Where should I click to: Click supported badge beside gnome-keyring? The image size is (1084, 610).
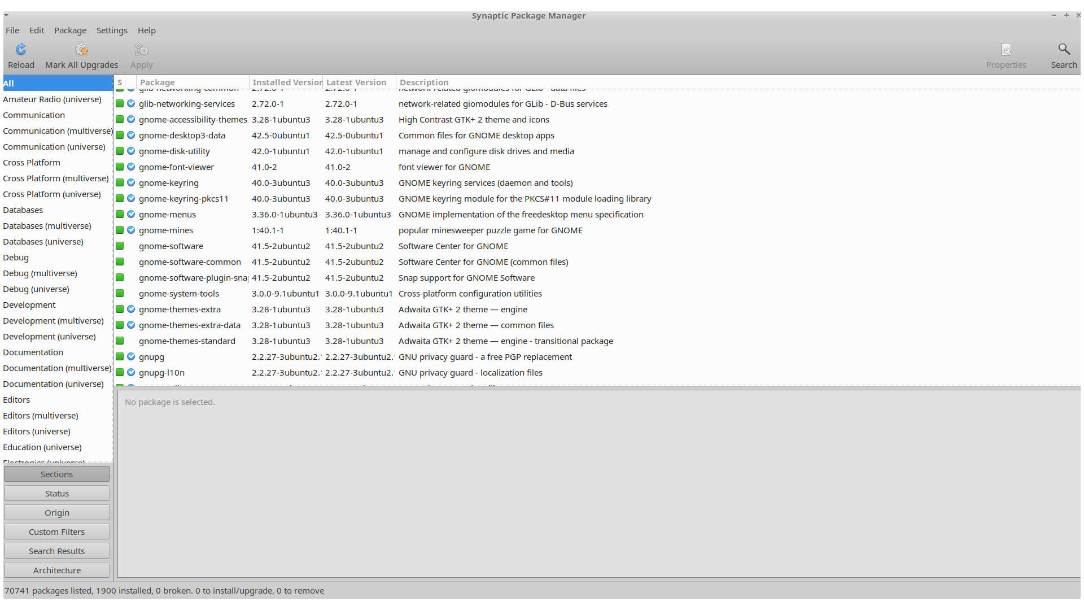[x=131, y=183]
